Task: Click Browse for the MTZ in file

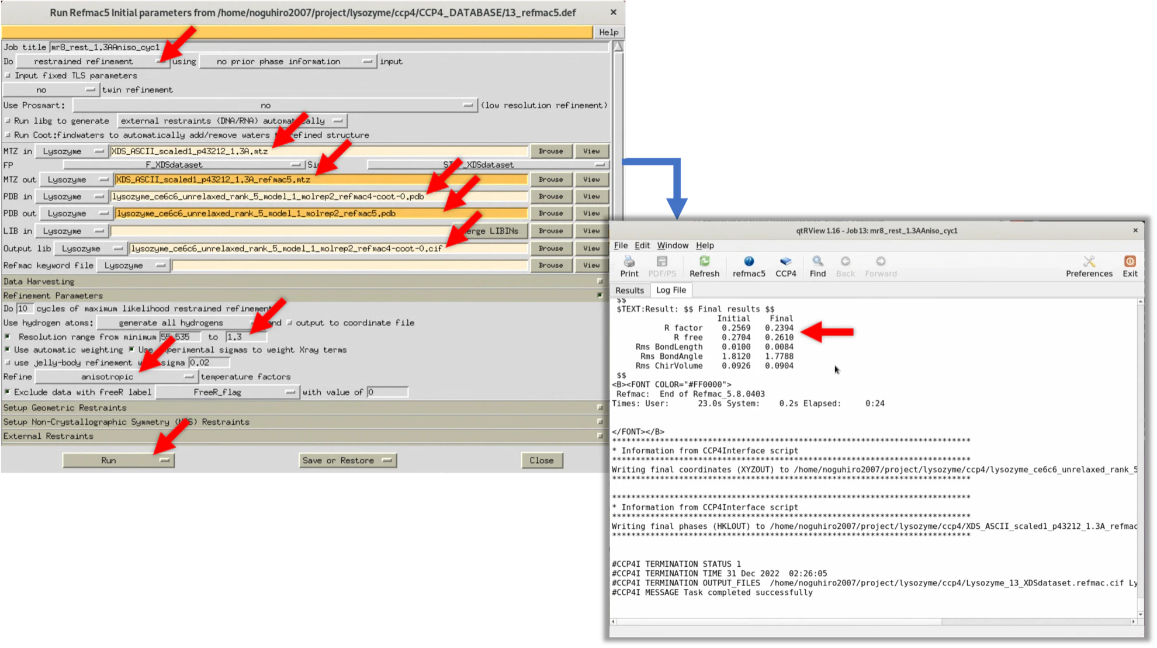Action: click(x=550, y=151)
